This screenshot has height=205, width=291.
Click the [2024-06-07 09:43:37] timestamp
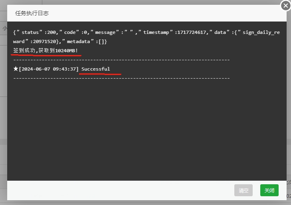click(x=49, y=69)
